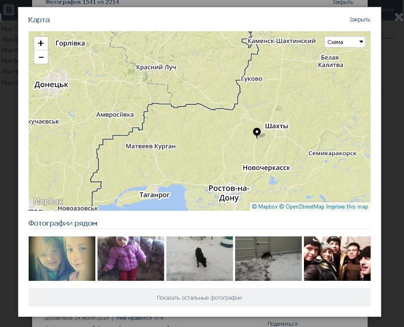
Task: Zoom out on the map
Action: (41, 57)
